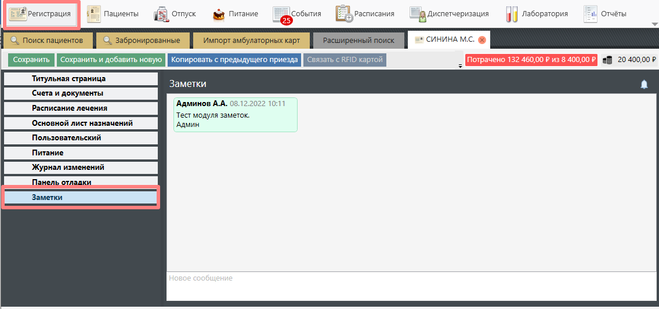
Task: Open Лаборатория test tubes icon
Action: 512,14
